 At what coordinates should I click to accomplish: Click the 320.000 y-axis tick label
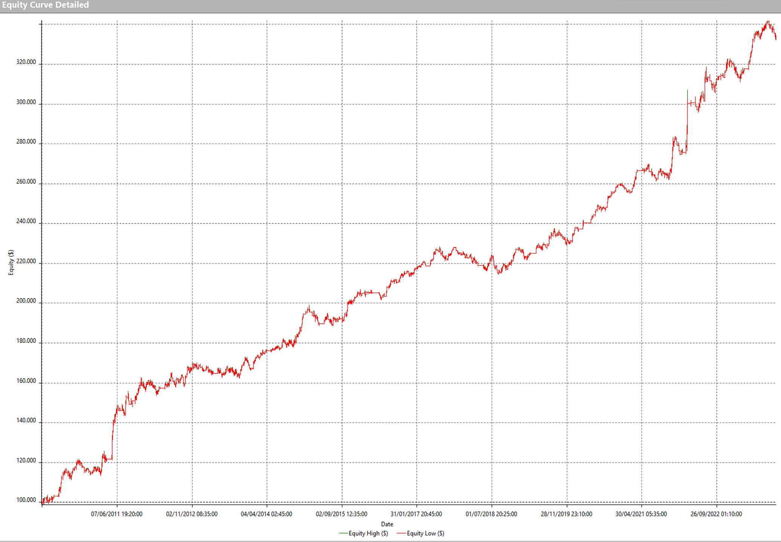click(26, 62)
